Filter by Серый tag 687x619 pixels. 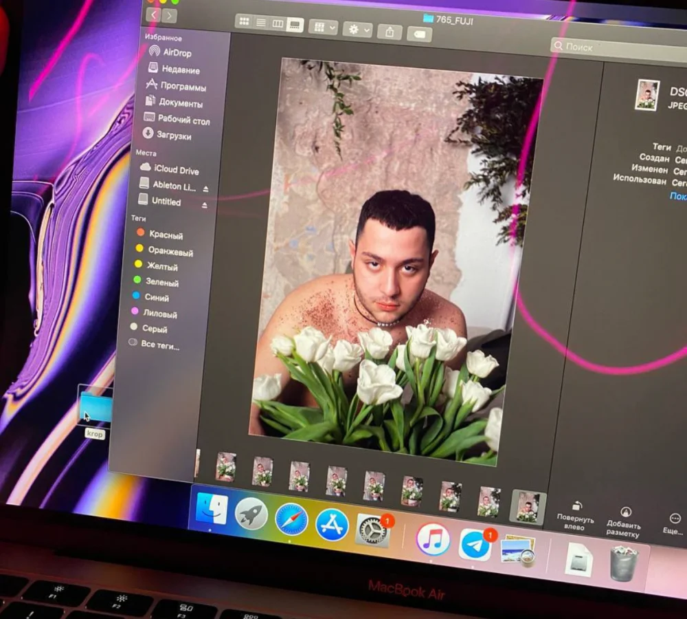148,328
